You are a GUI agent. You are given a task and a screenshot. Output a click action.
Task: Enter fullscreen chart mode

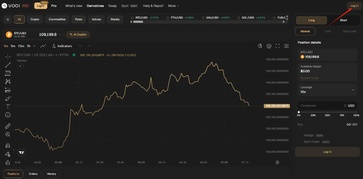pos(278,46)
